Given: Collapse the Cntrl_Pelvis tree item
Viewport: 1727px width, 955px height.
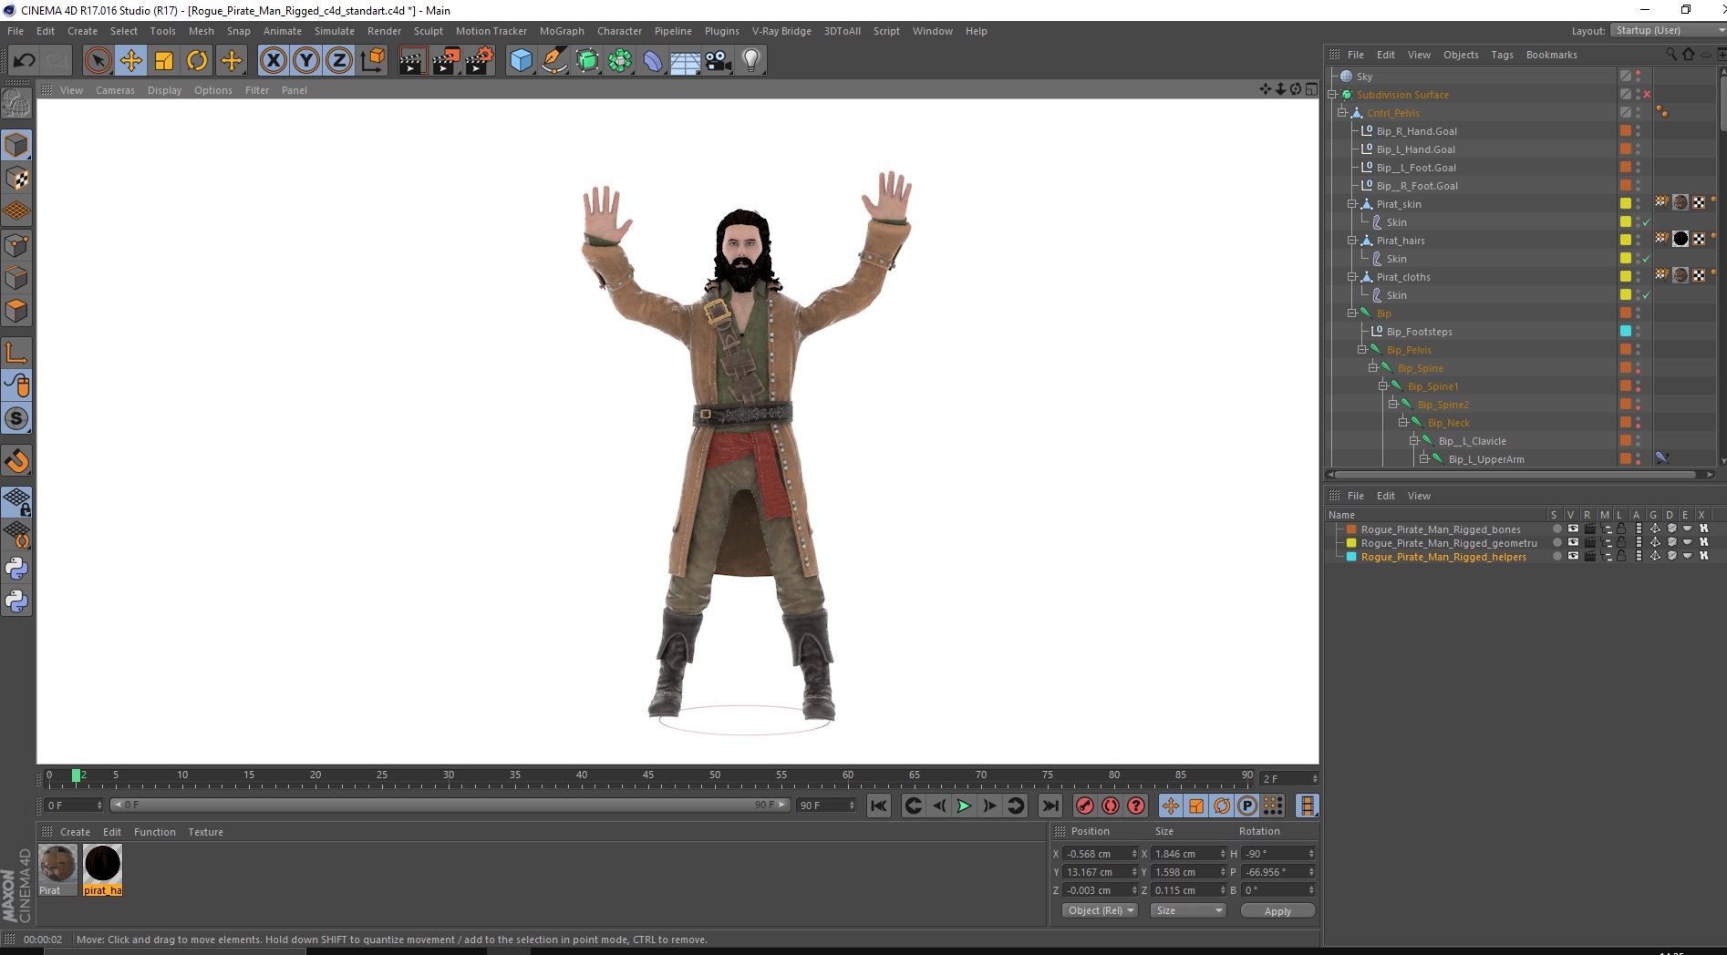Looking at the screenshot, I should coord(1342,113).
